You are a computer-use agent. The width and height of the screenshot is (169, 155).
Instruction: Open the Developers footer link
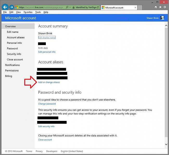[x=52, y=151]
